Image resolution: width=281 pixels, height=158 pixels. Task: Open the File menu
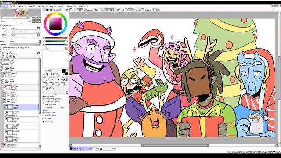pyautogui.click(x=4, y=6)
